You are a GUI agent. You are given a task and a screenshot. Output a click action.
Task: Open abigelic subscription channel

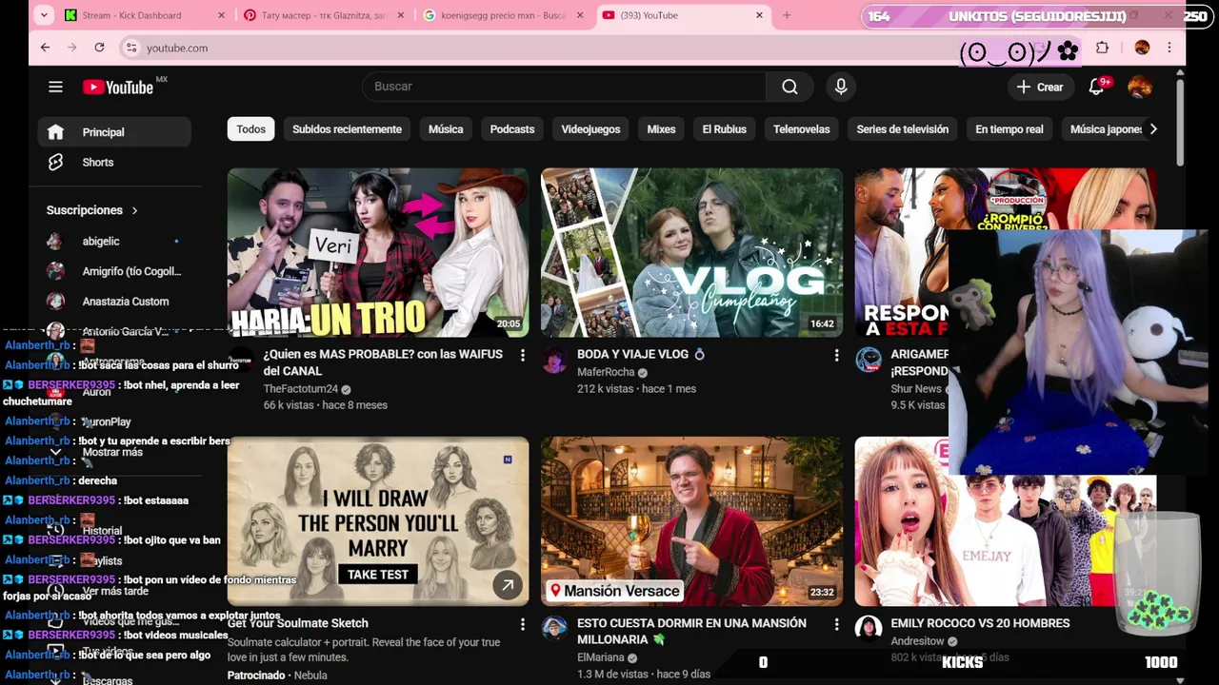click(x=114, y=242)
